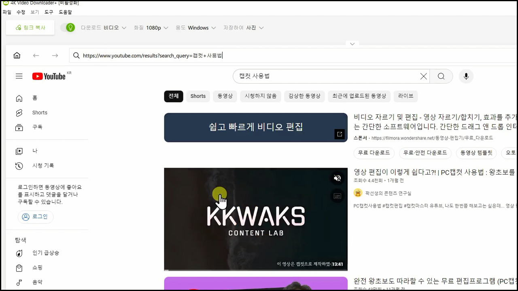
Task: Click the 링크 복사 button
Action: point(30,27)
